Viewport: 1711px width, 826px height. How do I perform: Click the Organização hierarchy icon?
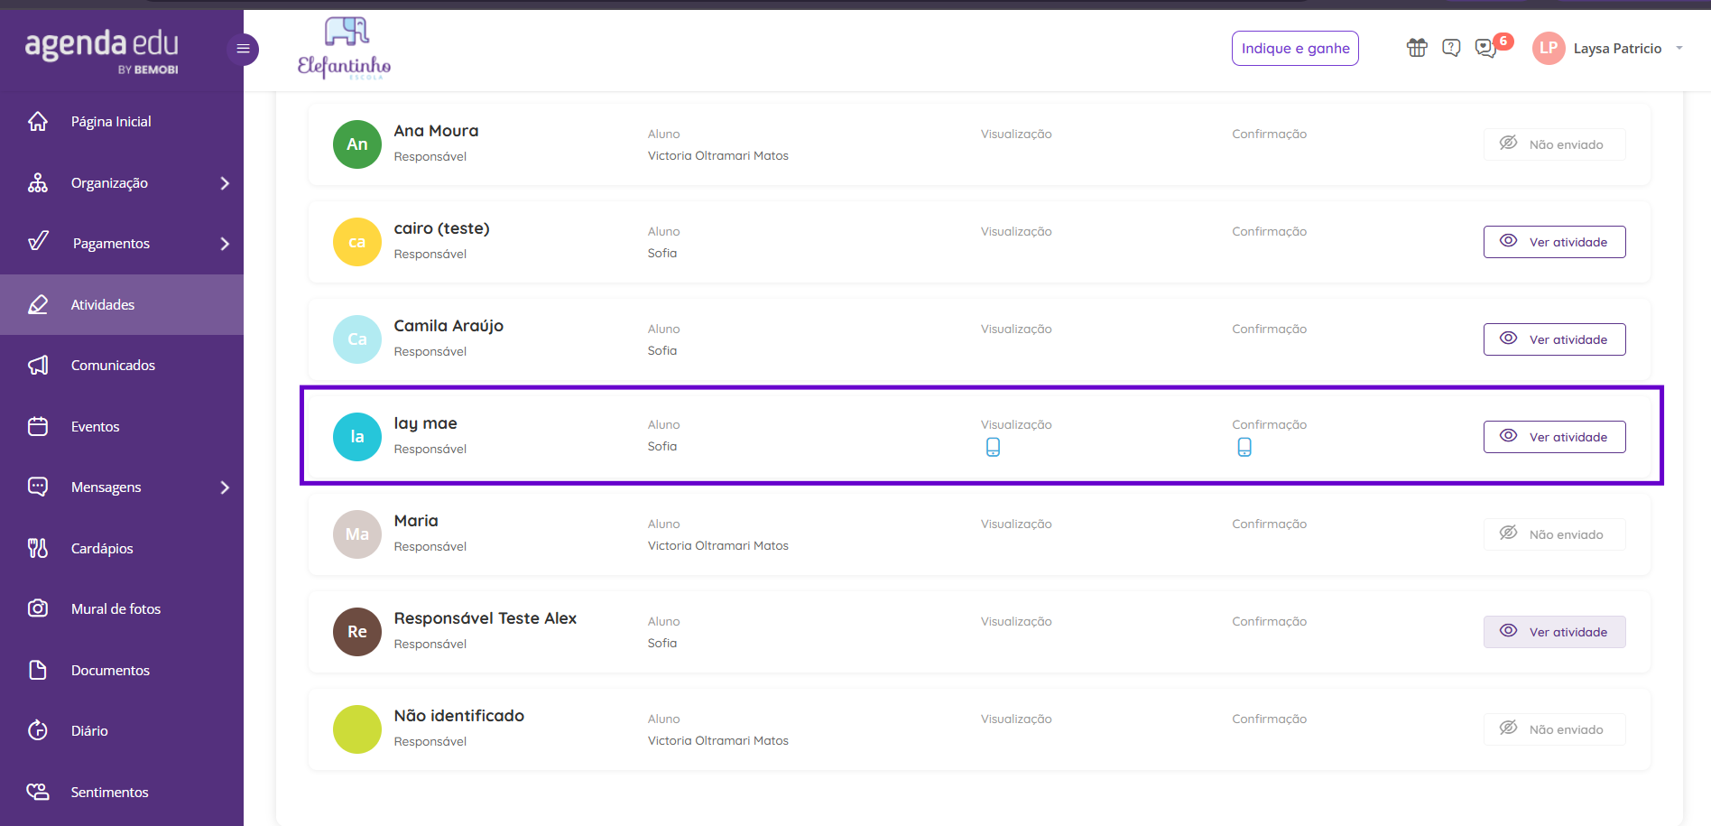click(x=38, y=182)
